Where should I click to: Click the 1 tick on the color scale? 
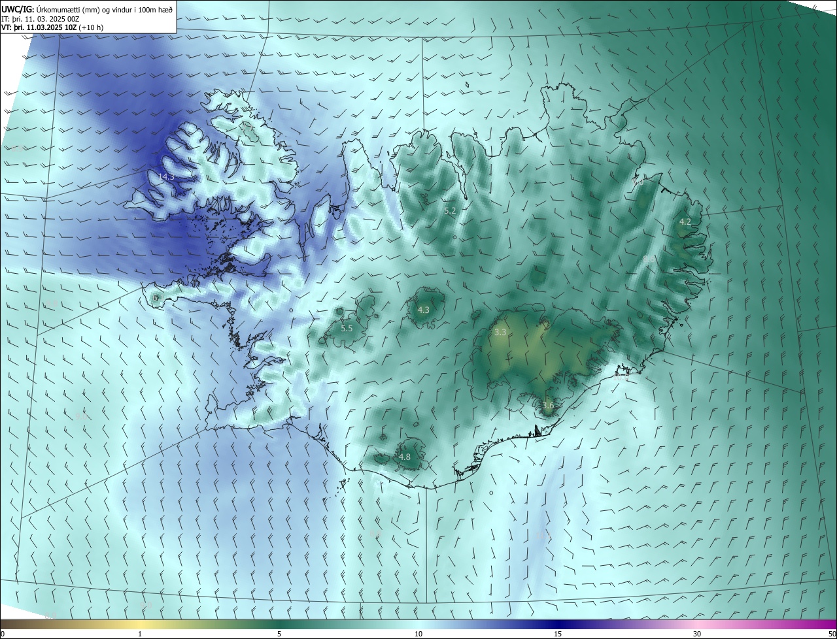(140, 634)
